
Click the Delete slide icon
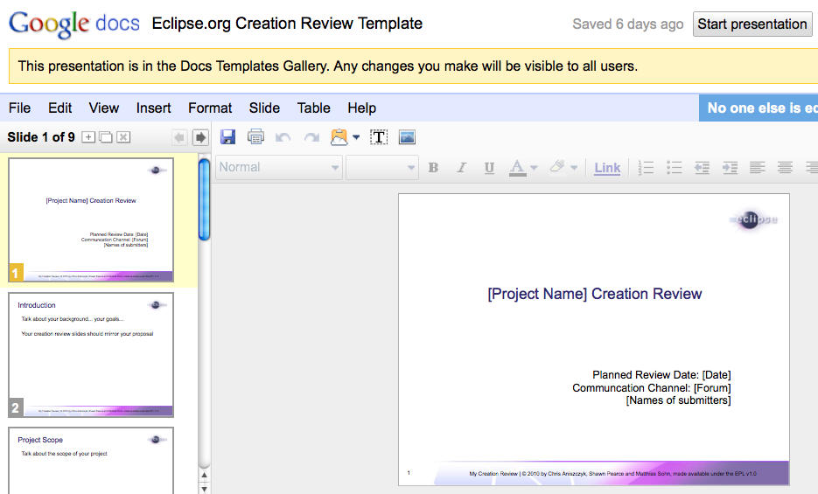coord(123,137)
